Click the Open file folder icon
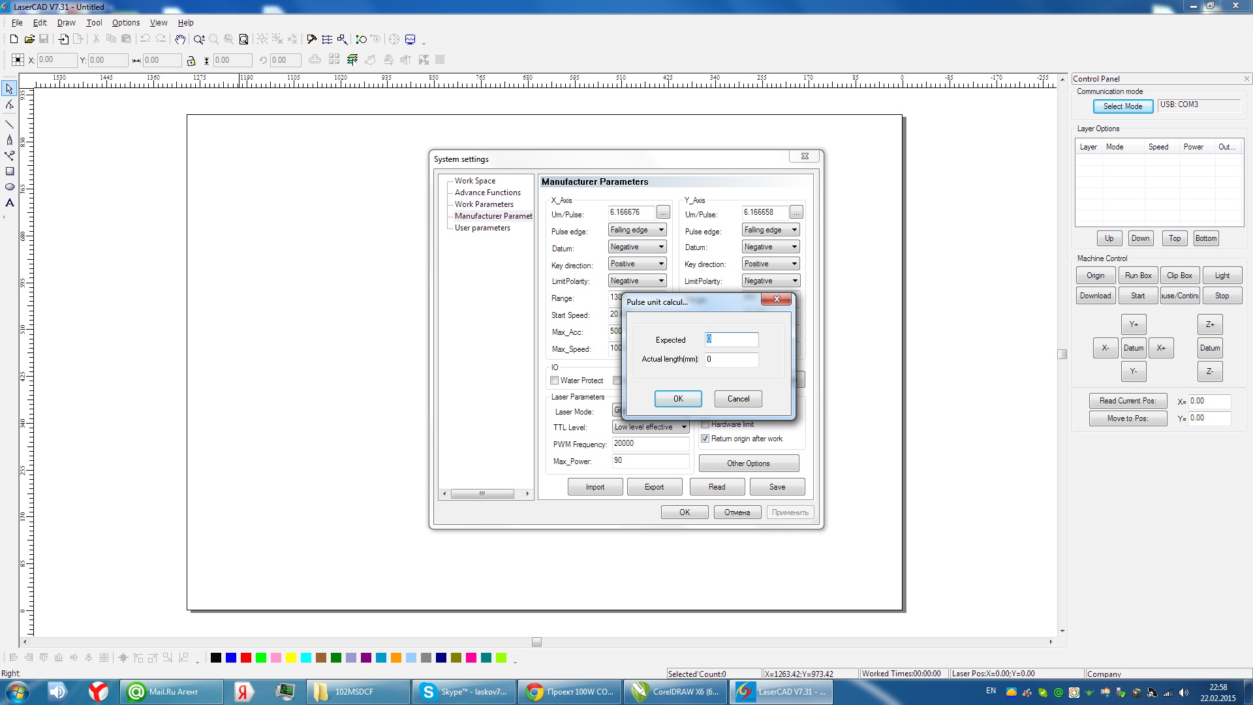The width and height of the screenshot is (1253, 705). pyautogui.click(x=29, y=39)
